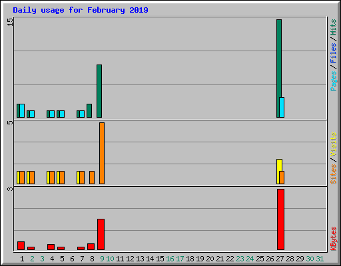Click the orange 'Sites' legend label
Viewport: 341px width, 266px height.
click(333, 174)
